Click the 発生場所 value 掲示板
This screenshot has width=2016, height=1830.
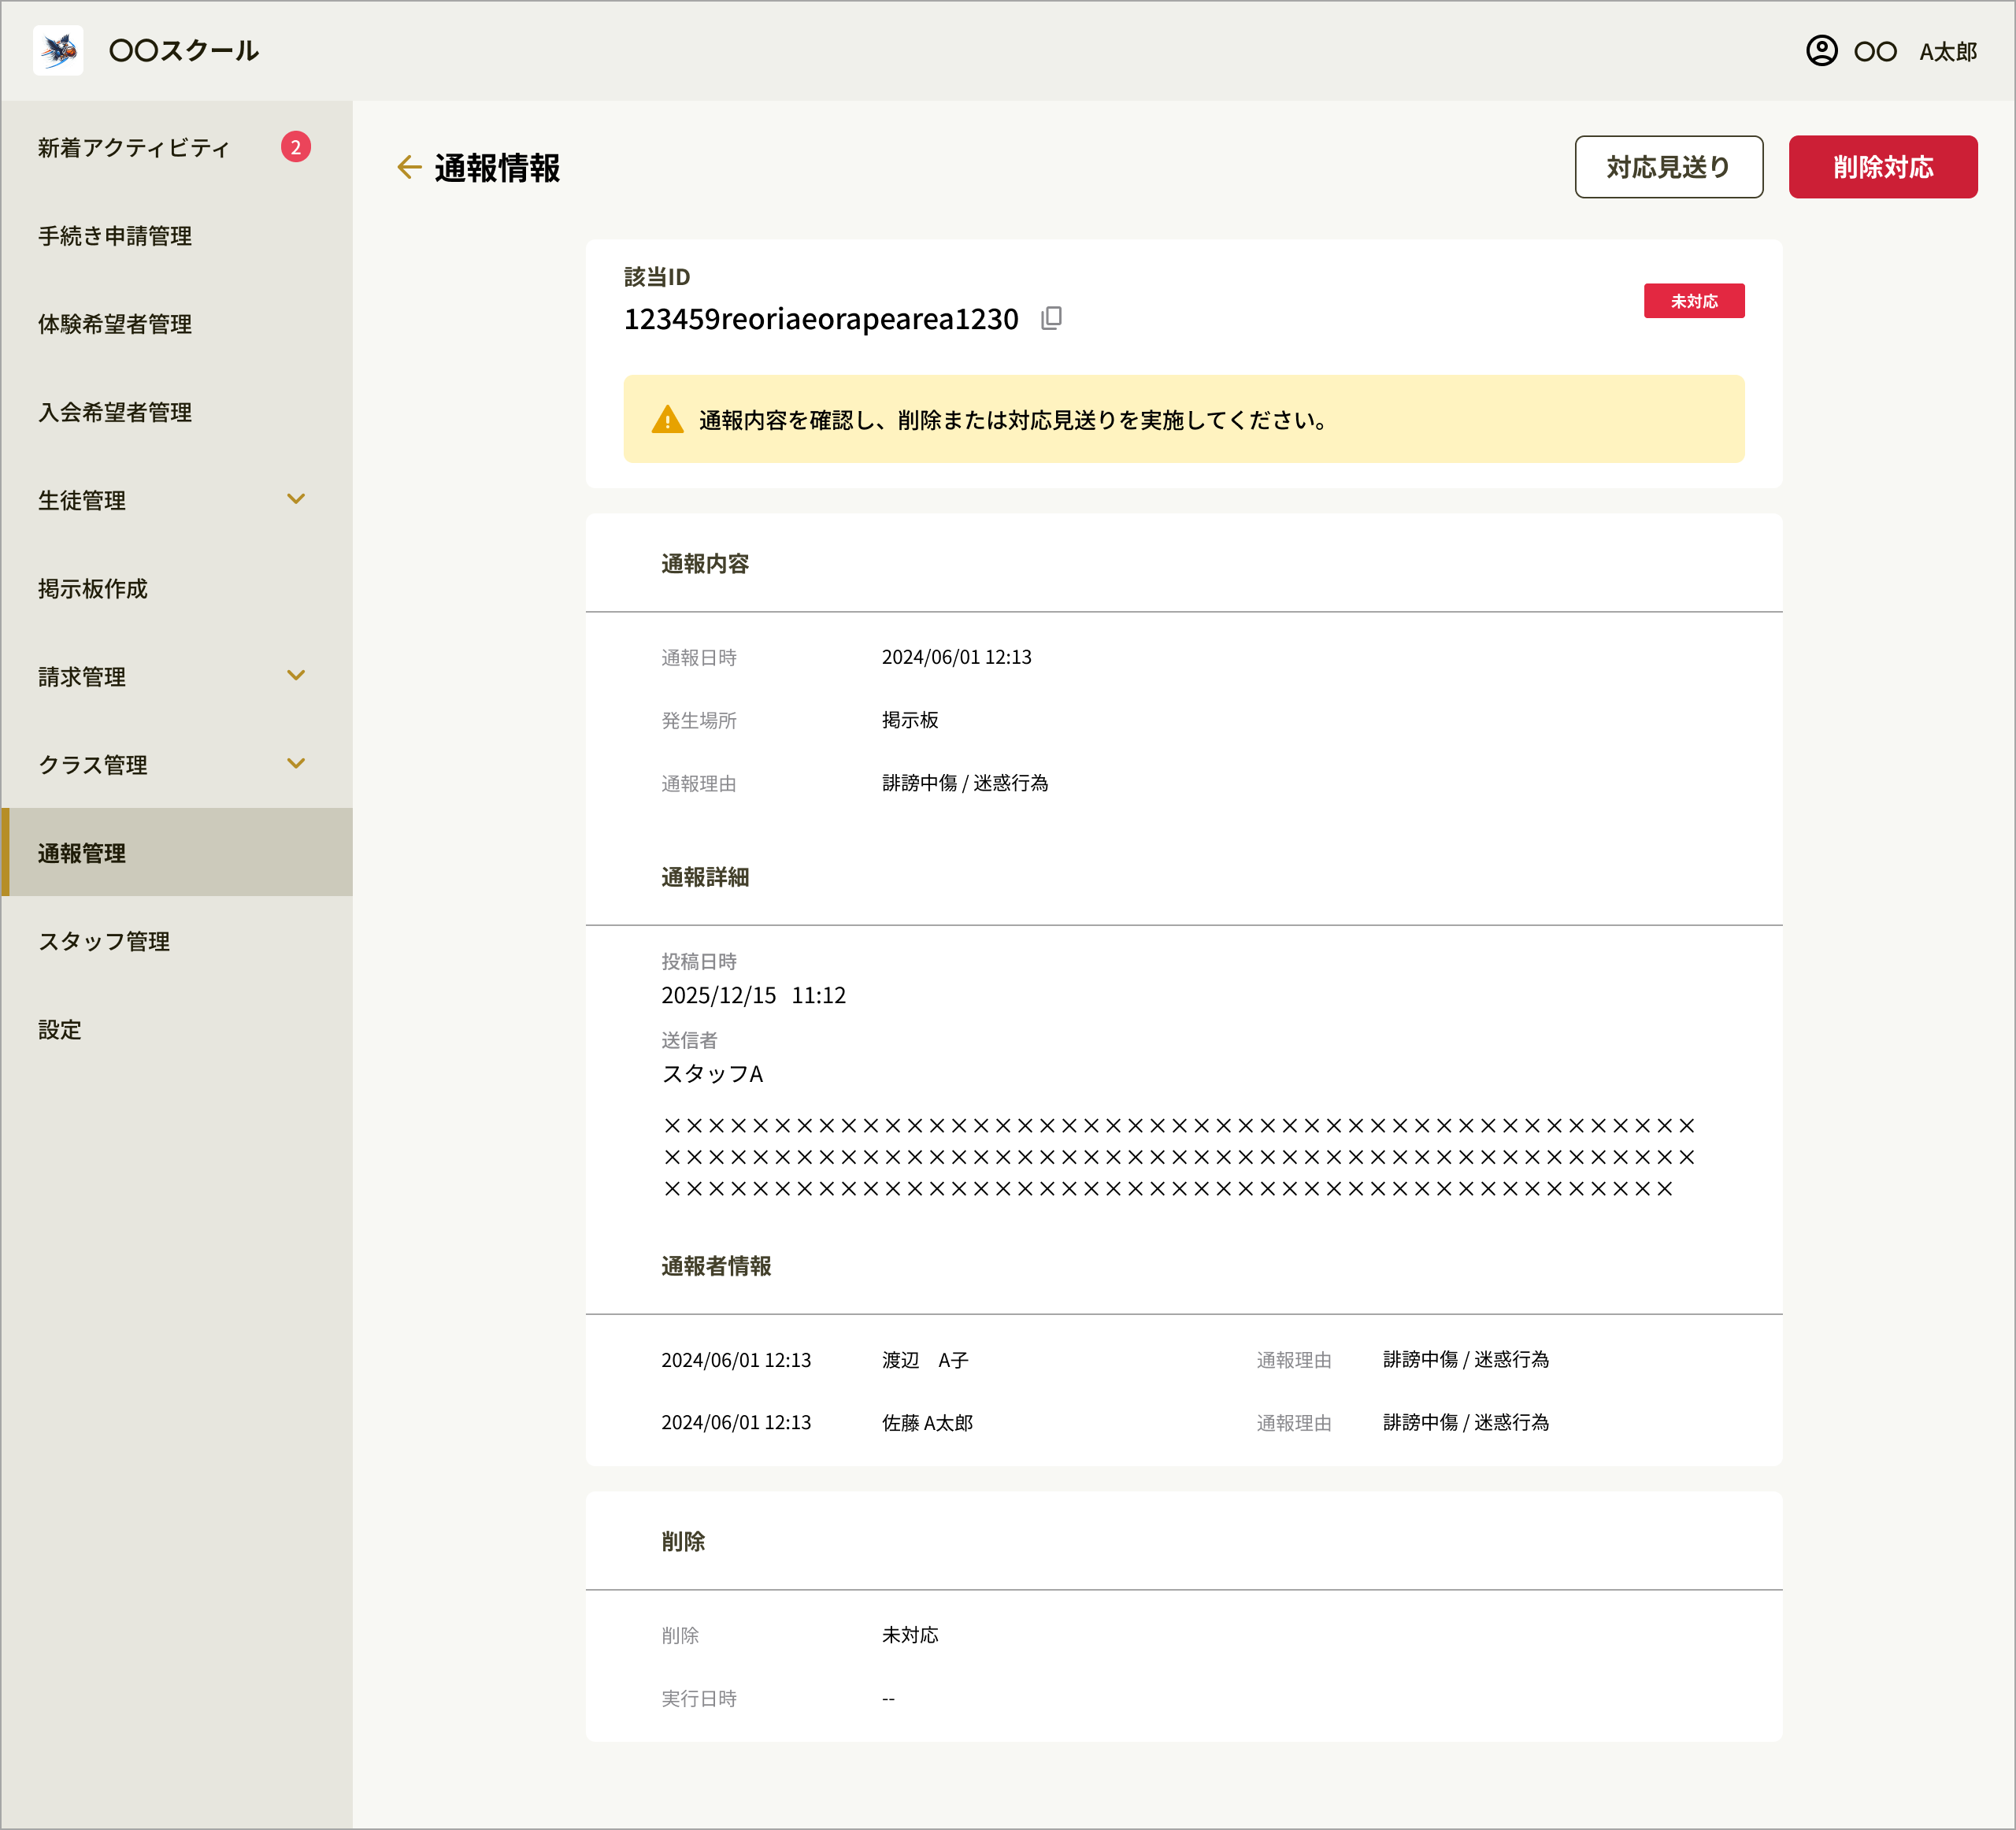[x=910, y=720]
